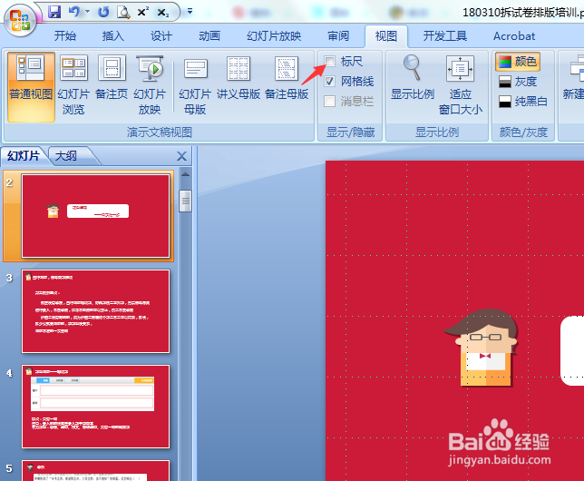Select slide 5 thumbnail
Screen dimensions: 584x481
tap(96, 470)
